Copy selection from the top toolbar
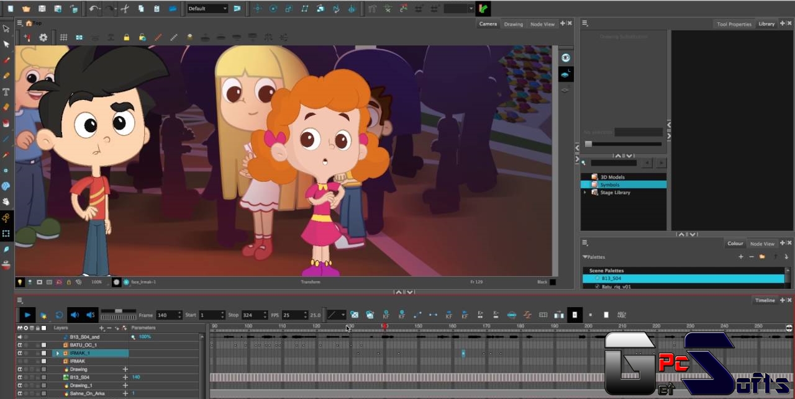This screenshot has width=795, height=399. click(x=141, y=9)
